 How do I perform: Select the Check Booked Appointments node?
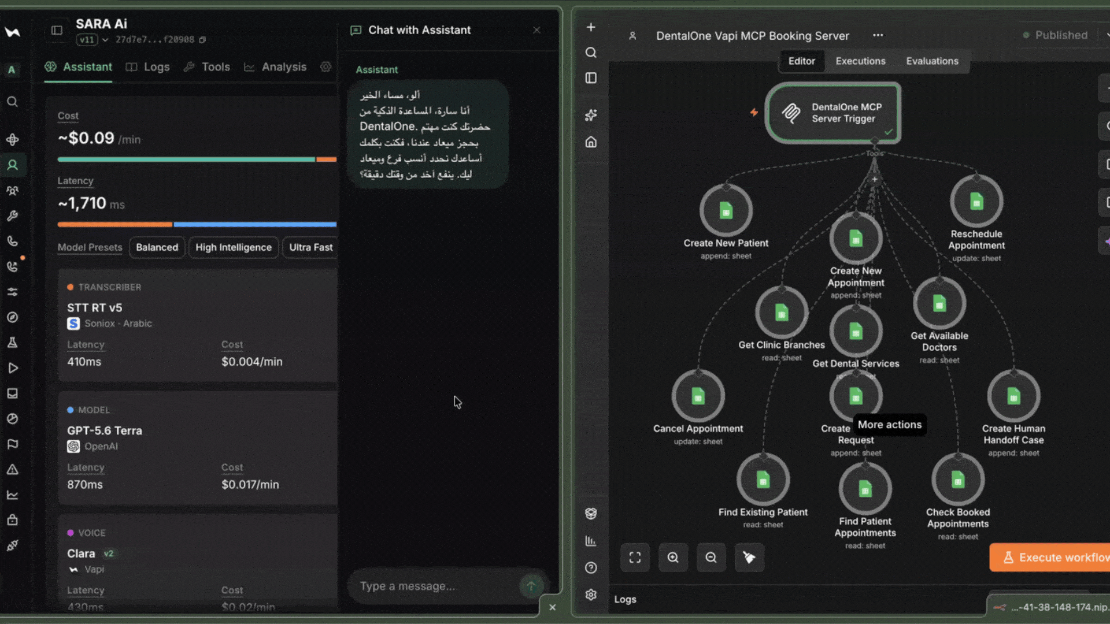(958, 480)
